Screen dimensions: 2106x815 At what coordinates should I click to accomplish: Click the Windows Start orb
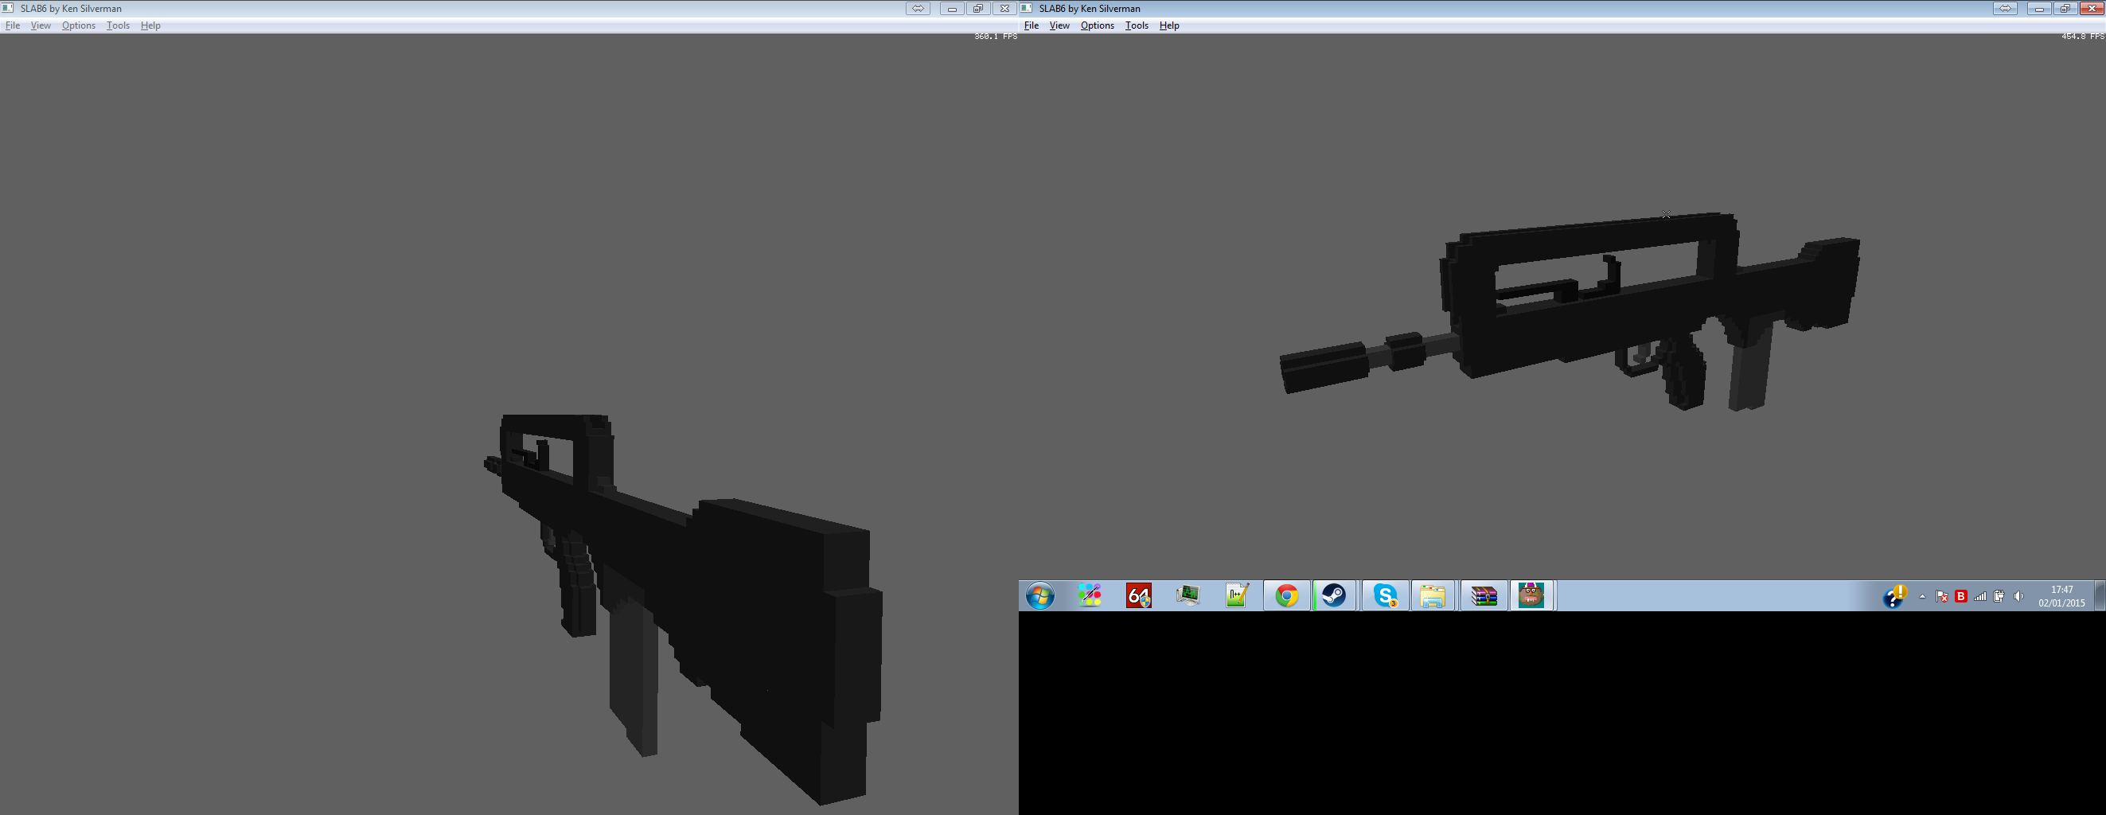1039,596
